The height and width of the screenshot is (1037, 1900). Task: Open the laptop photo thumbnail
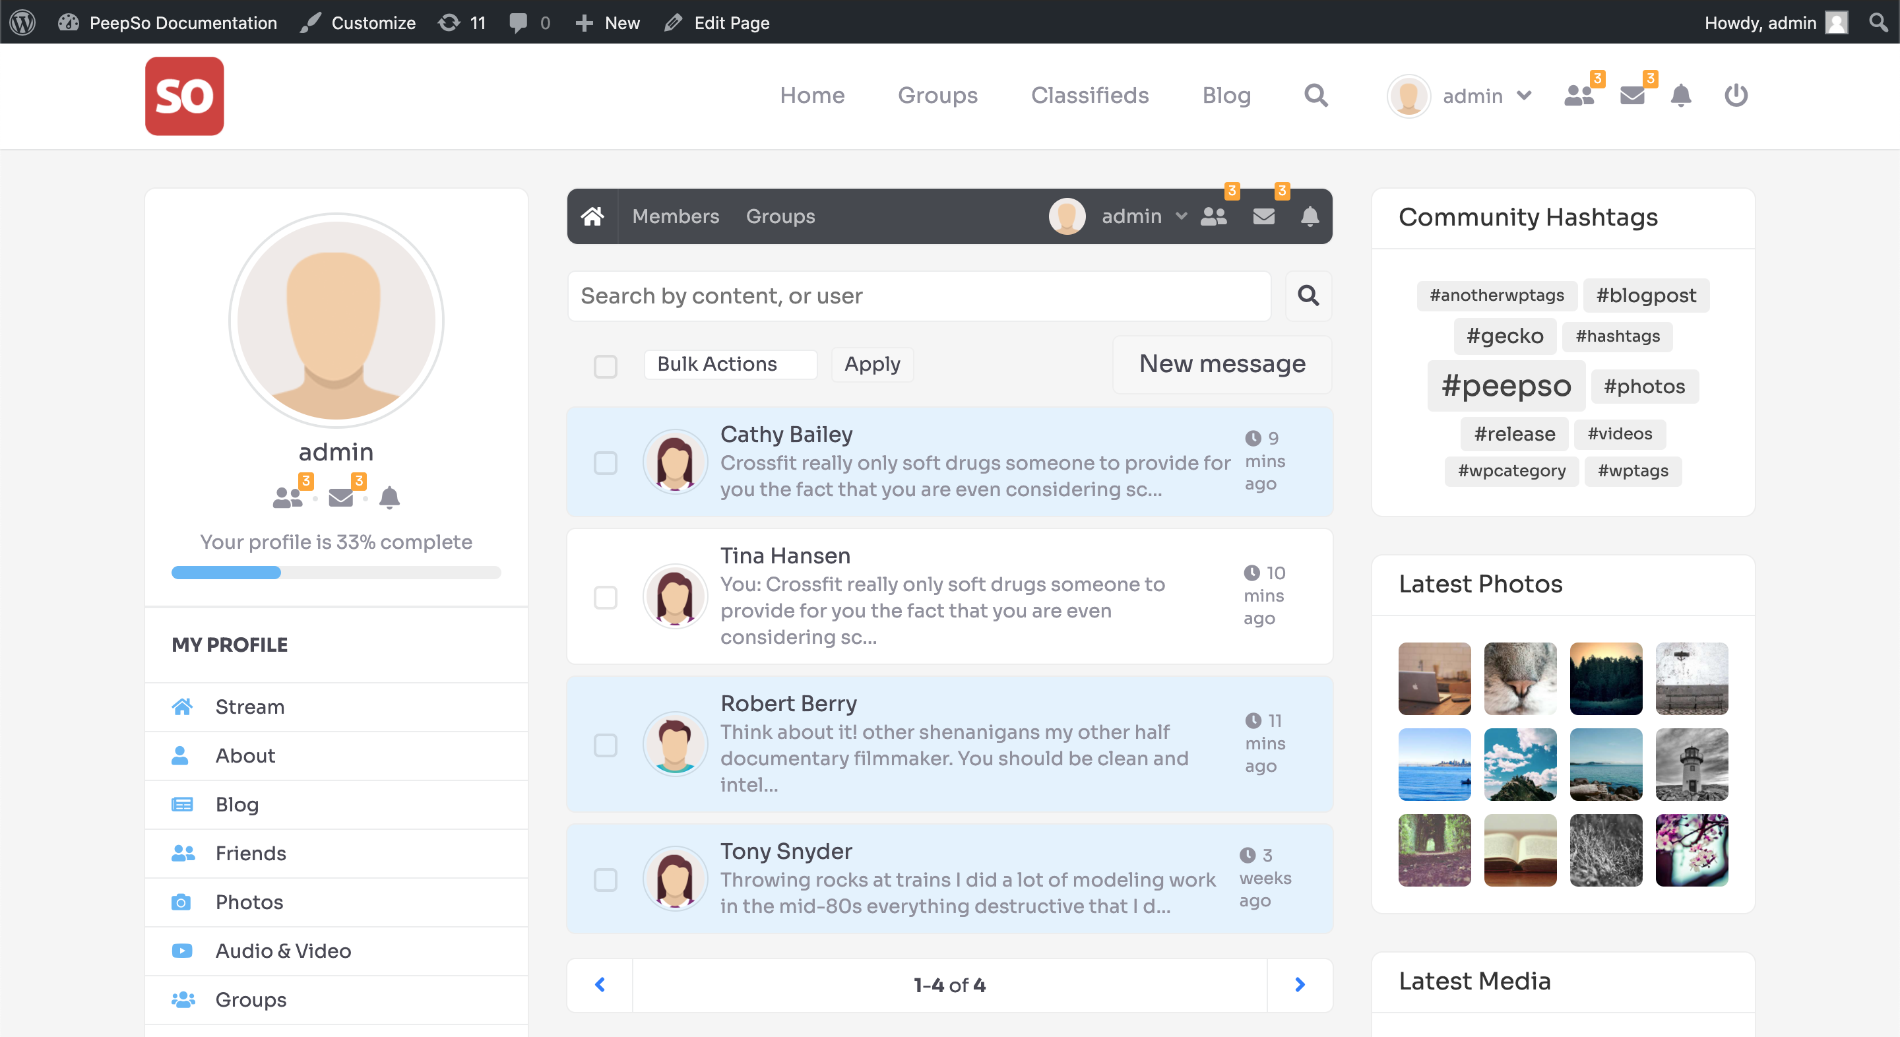coord(1435,678)
